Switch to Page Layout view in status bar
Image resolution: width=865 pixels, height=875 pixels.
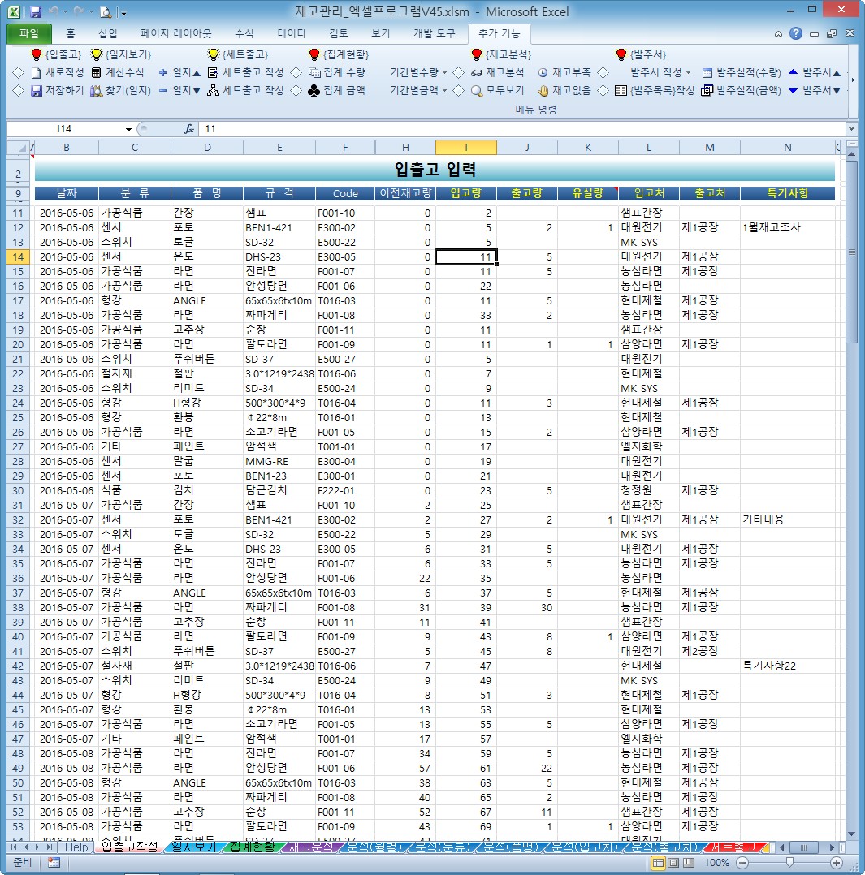(x=673, y=863)
